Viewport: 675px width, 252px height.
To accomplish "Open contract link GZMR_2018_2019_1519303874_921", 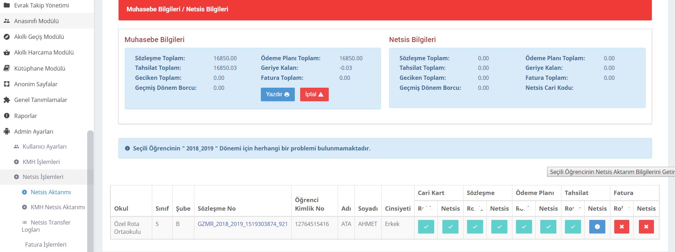I will click(243, 224).
